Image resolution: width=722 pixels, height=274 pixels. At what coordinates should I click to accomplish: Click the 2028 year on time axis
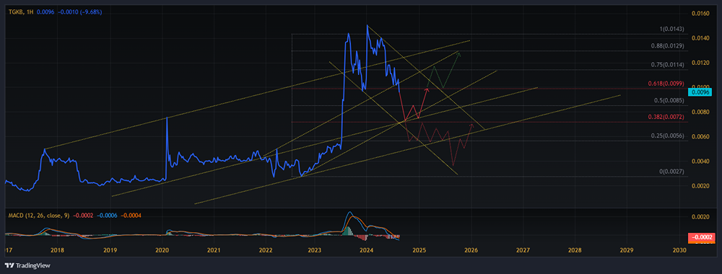[x=575, y=250]
